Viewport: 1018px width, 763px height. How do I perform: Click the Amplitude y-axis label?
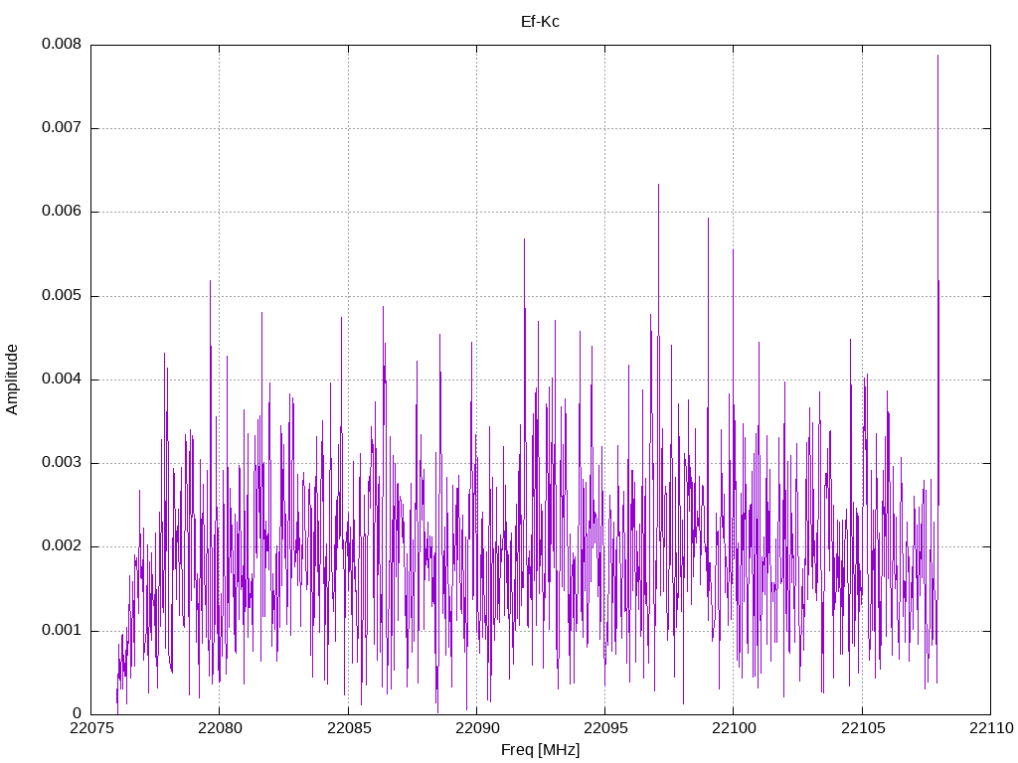click(x=12, y=380)
